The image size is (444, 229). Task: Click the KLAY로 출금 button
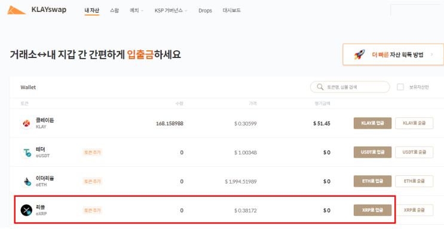coord(414,123)
